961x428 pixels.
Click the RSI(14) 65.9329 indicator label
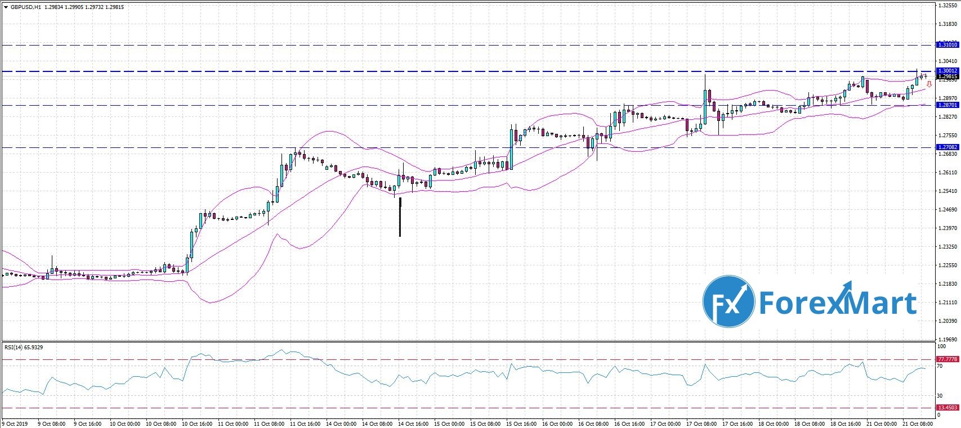24,348
